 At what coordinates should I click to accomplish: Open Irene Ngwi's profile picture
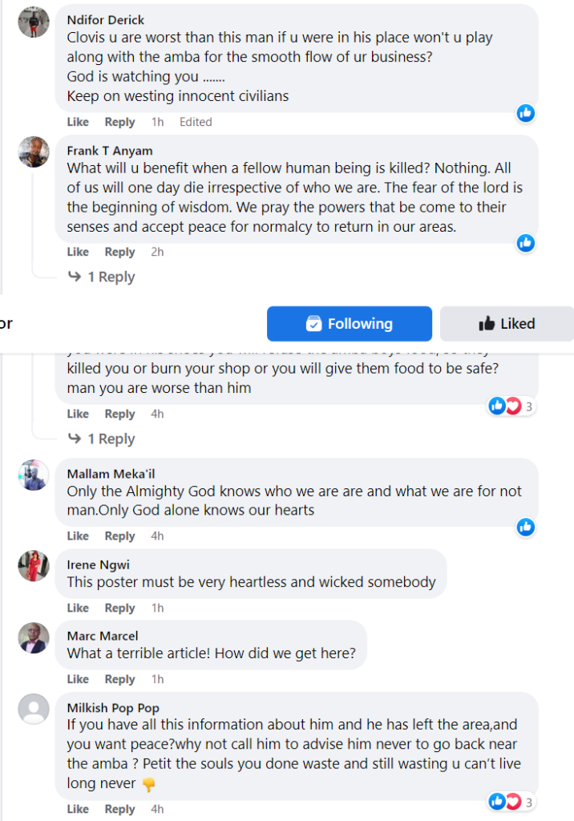click(x=34, y=566)
